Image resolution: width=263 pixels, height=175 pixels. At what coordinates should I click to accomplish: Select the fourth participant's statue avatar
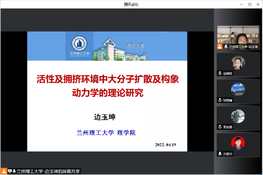pos(238,116)
